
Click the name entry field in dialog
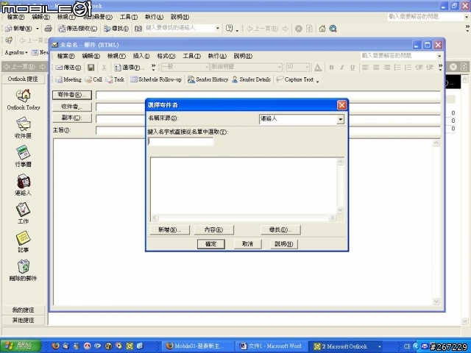(x=181, y=141)
